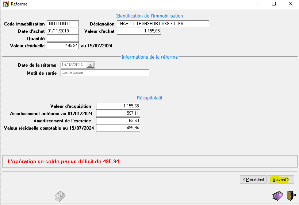
Task: Click the Amortissement antérieur field
Action: point(118,114)
